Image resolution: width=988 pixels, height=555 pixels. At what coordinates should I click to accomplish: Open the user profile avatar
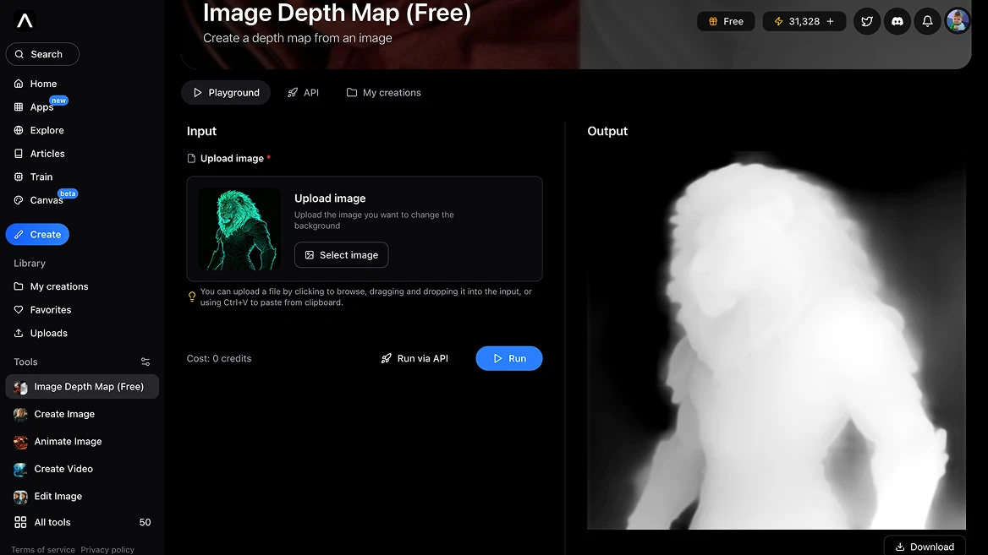point(958,21)
